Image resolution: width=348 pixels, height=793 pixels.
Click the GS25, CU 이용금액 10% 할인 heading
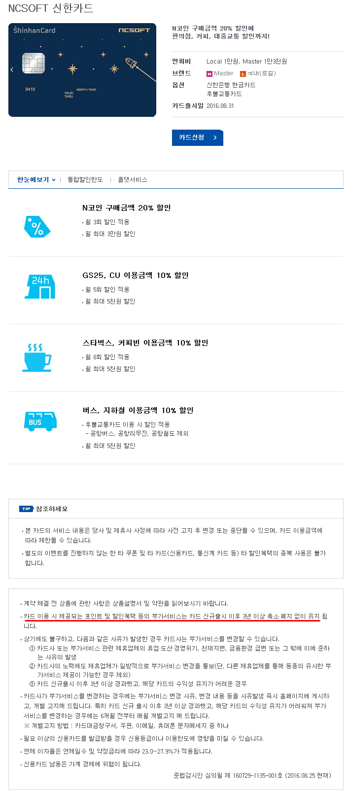click(x=135, y=276)
